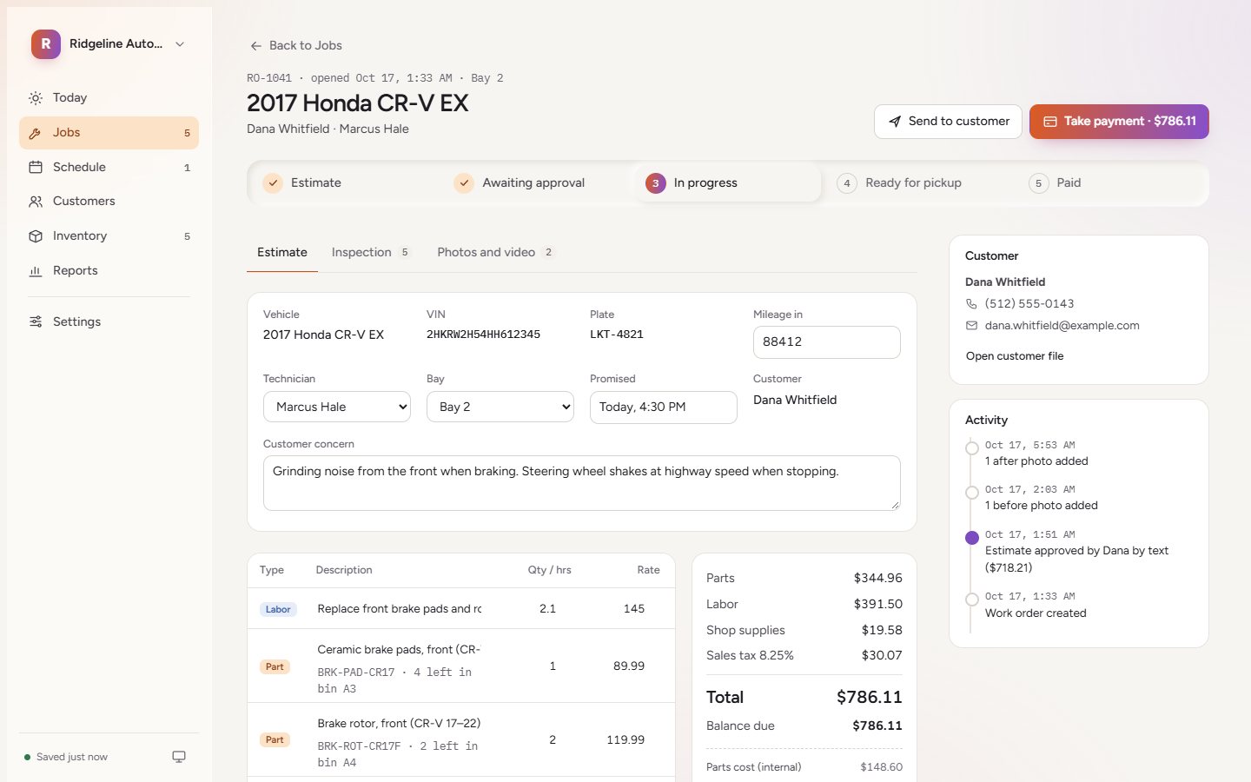Image resolution: width=1251 pixels, height=782 pixels.
Task: Click into the Customer concern text area
Action: tap(582, 483)
